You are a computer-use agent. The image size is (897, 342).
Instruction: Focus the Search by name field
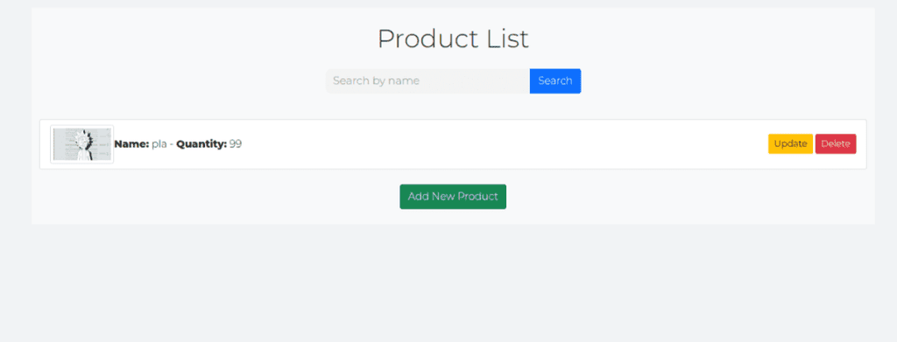[427, 81]
